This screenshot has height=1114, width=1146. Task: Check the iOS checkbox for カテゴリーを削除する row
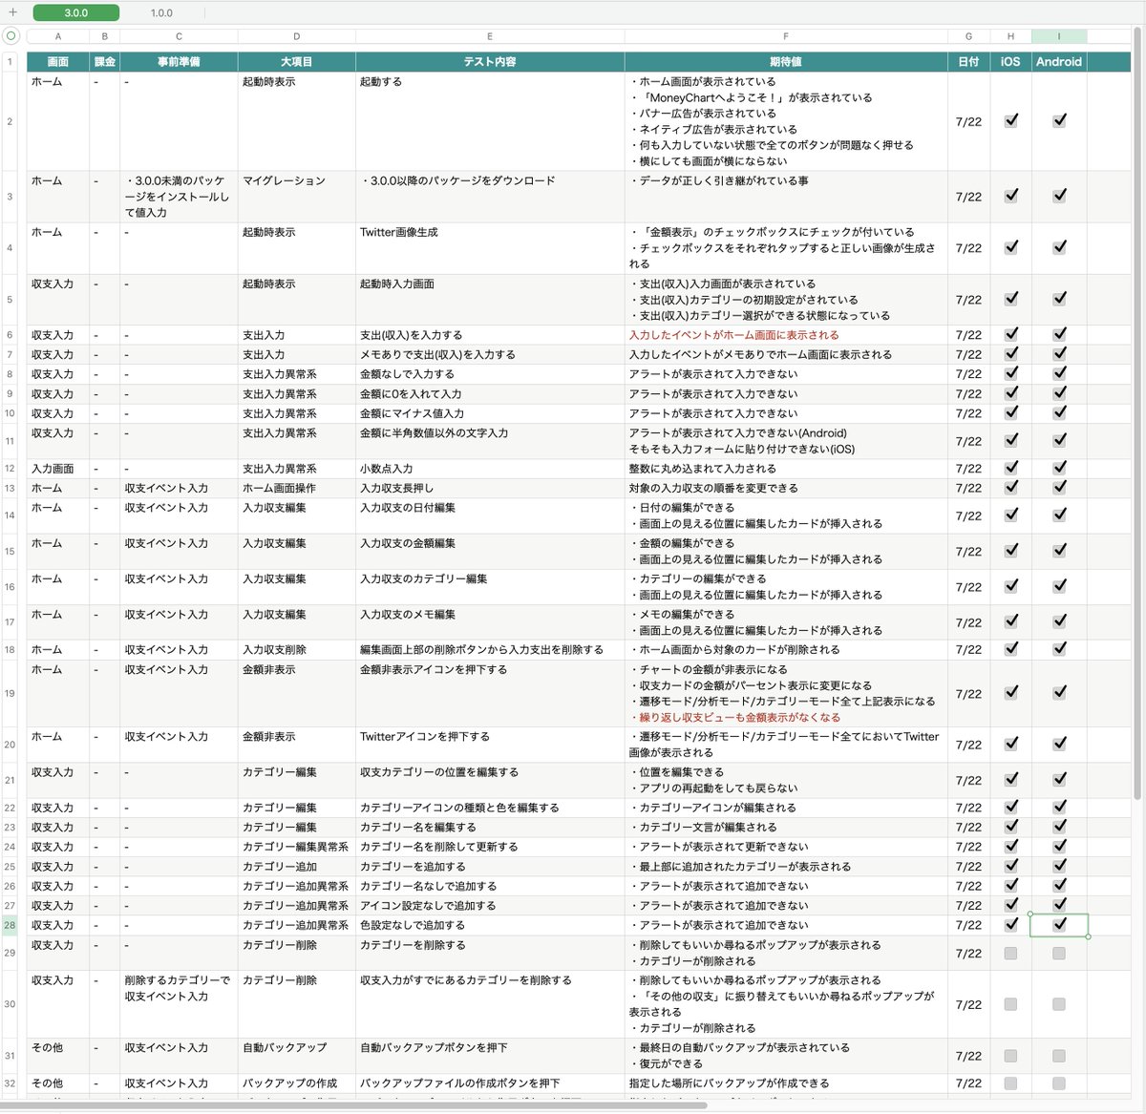coord(1010,953)
